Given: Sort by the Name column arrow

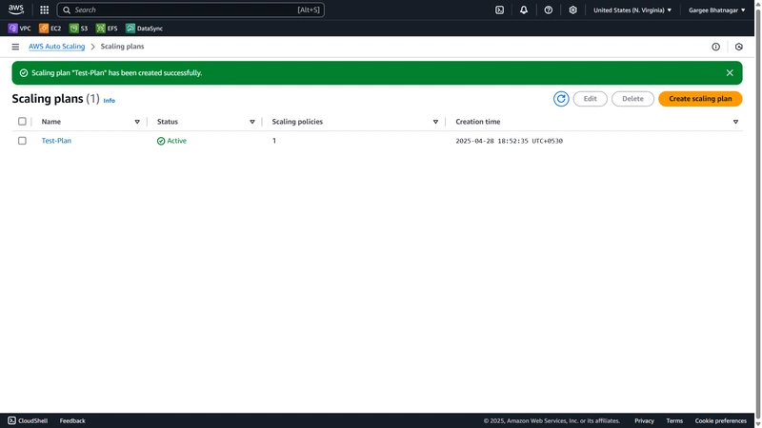Looking at the screenshot, I should pos(137,122).
